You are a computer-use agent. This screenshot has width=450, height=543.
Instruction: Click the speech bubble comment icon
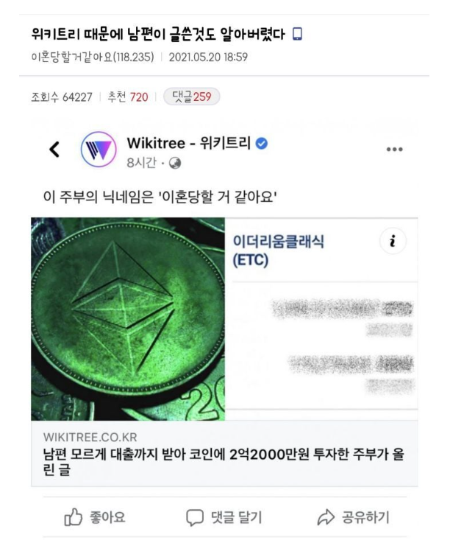pos(195,518)
